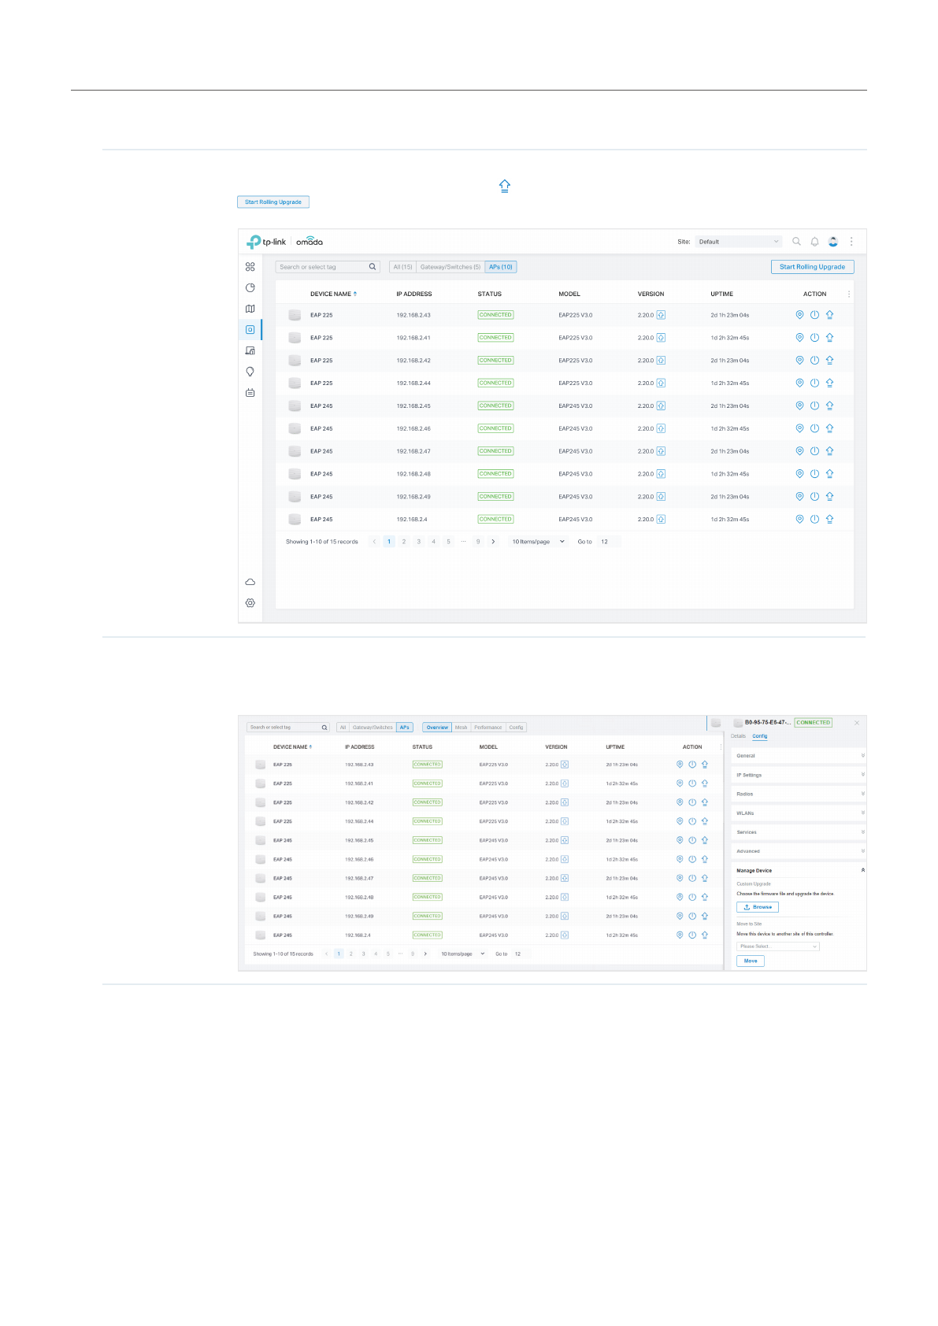Viewport: 938px width, 1326px height.
Task: Click the cloud access icon in sidebar
Action: [250, 582]
